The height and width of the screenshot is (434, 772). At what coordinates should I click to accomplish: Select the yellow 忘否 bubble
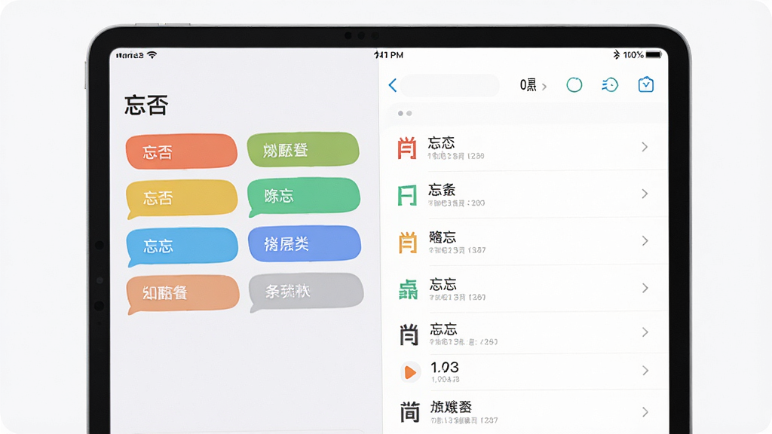[182, 198]
